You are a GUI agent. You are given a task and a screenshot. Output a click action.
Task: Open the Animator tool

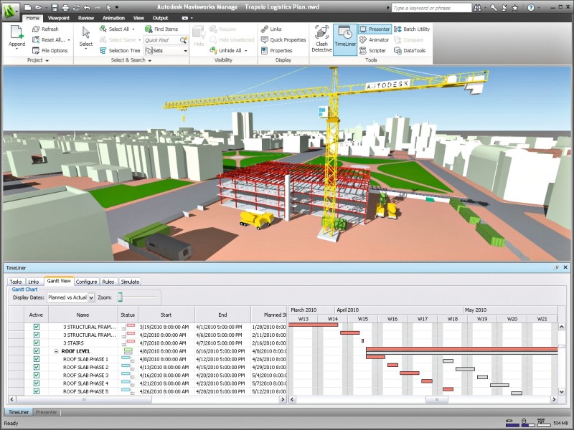[x=375, y=39]
